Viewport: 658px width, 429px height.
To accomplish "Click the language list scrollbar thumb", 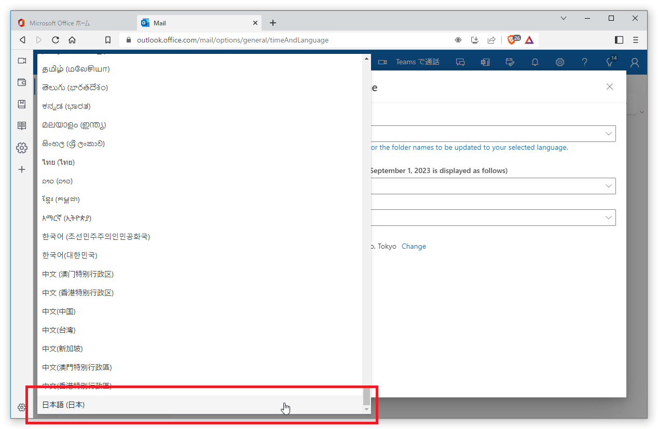I will [x=366, y=396].
